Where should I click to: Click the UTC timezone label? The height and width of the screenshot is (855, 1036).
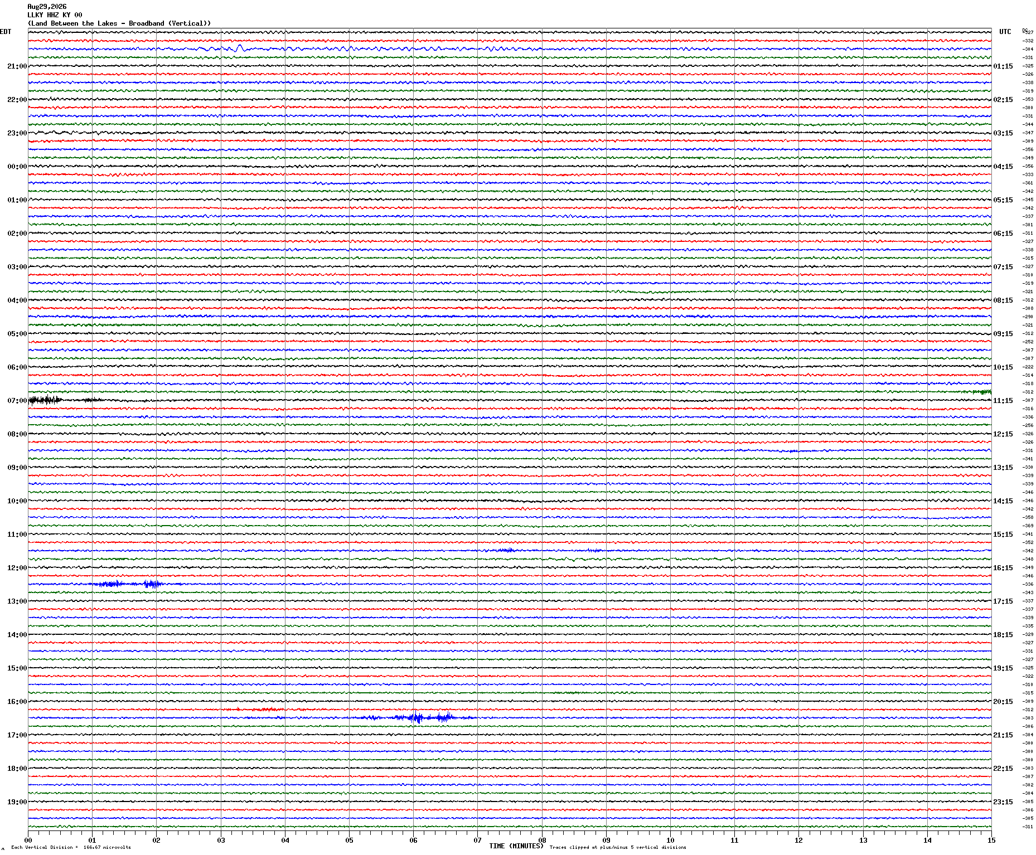[x=1005, y=32]
